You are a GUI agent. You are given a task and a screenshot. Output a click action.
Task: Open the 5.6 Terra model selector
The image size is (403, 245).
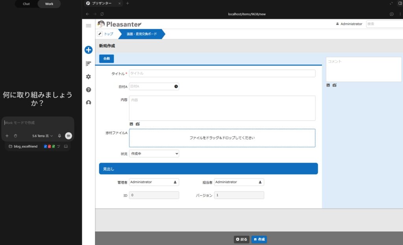43,135
